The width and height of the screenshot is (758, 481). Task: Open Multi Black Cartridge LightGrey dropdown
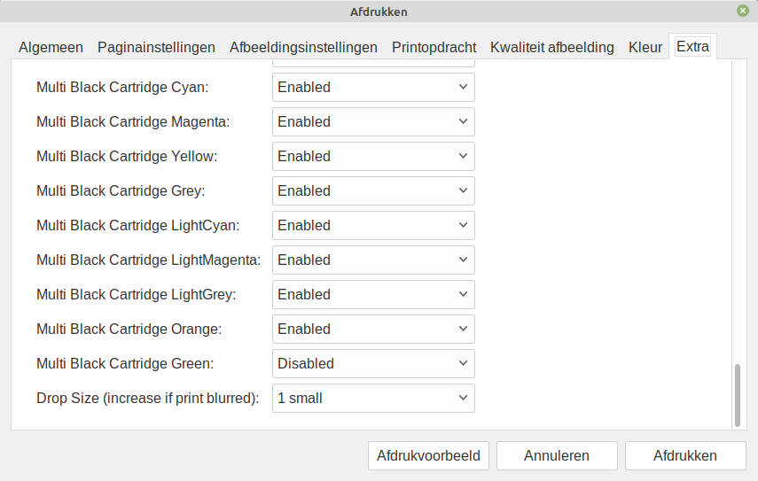click(373, 294)
